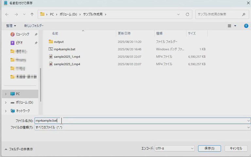This screenshot has width=251, height=157.
Task: Open the encoding UTF-8 dropdown
Action: click(x=175, y=148)
